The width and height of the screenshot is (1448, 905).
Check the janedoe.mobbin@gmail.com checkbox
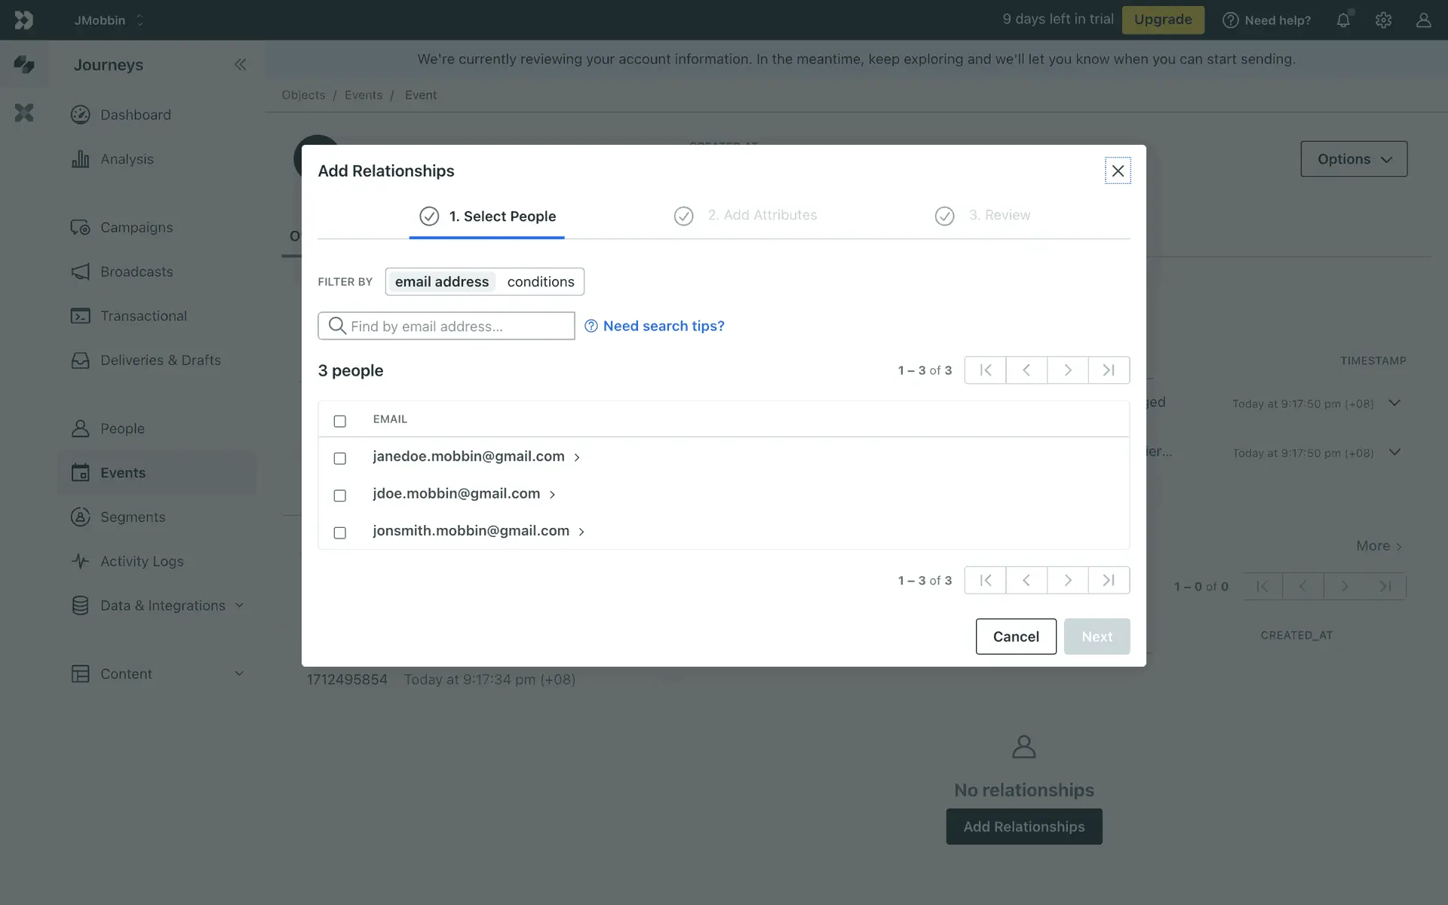tap(340, 459)
